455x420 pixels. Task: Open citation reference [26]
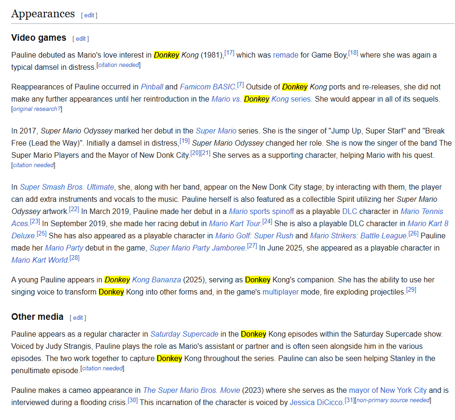pyautogui.click(x=413, y=234)
